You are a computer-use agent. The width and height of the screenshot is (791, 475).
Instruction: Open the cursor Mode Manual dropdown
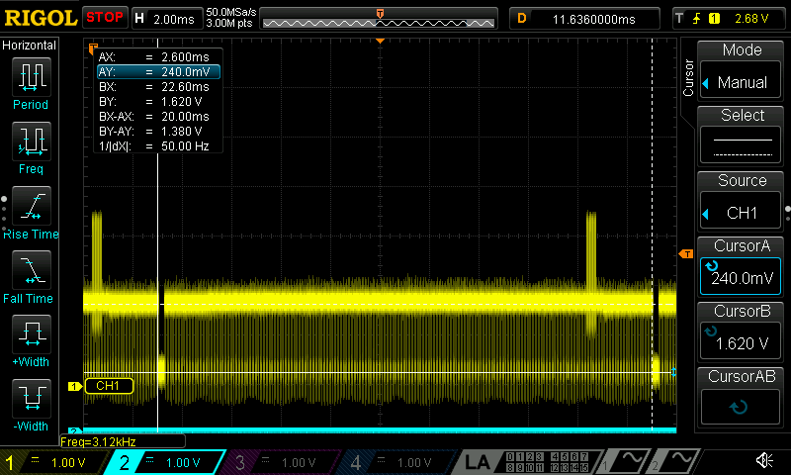coord(742,83)
